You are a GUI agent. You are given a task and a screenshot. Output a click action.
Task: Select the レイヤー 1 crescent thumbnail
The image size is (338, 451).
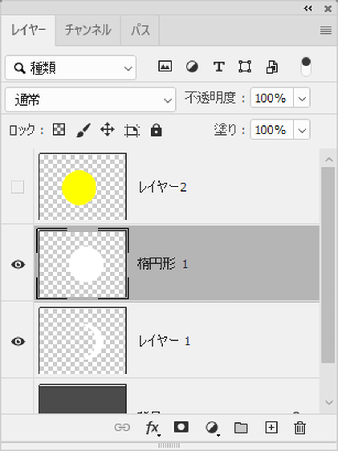coord(83,341)
